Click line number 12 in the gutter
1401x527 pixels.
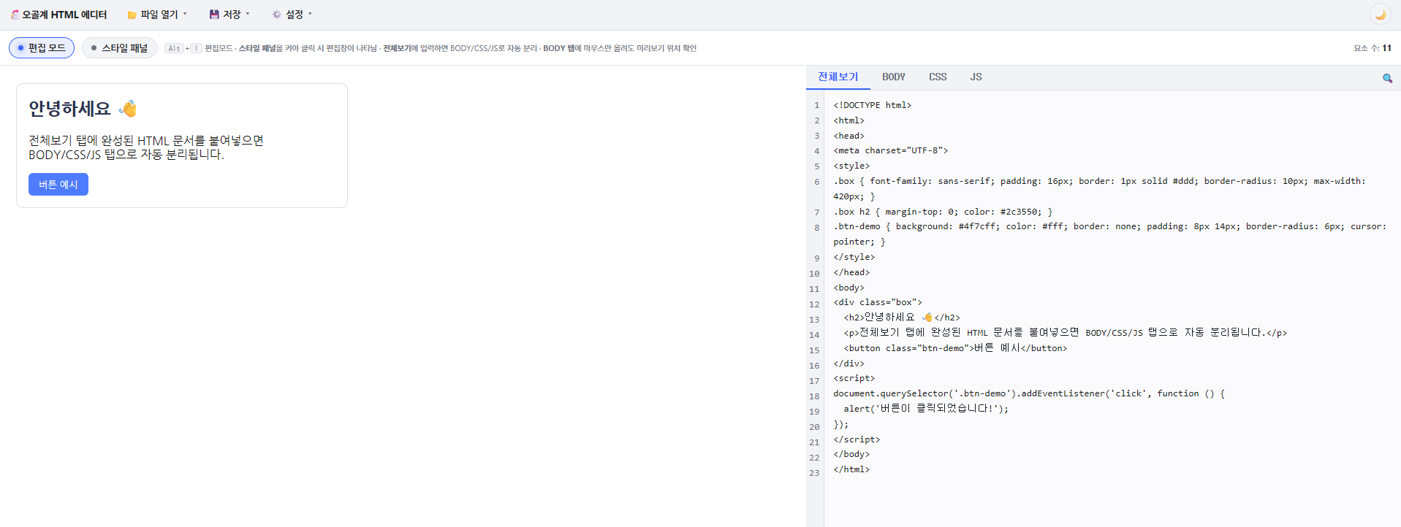[x=814, y=304]
